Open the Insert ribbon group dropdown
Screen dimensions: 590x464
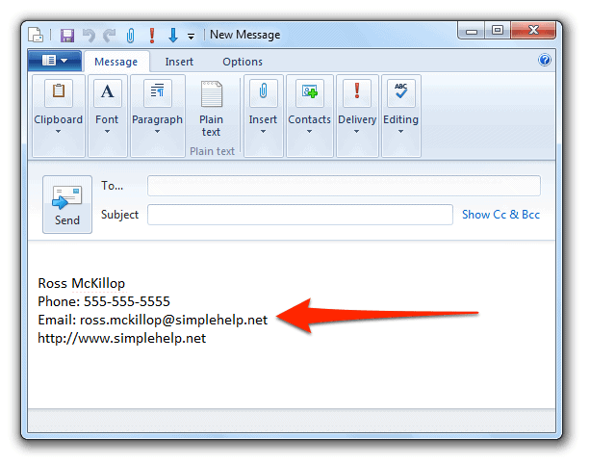263,115
